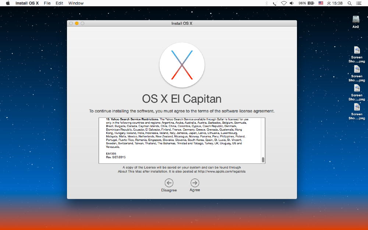Click the 'Rev. 8/27/2015' text
The height and width of the screenshot is (230, 368).
click(116, 157)
